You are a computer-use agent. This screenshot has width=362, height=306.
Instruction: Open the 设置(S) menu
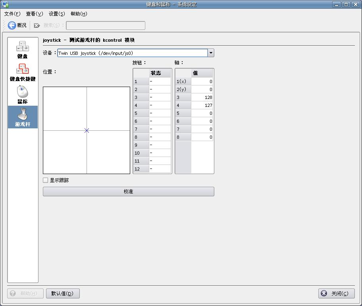[57, 14]
